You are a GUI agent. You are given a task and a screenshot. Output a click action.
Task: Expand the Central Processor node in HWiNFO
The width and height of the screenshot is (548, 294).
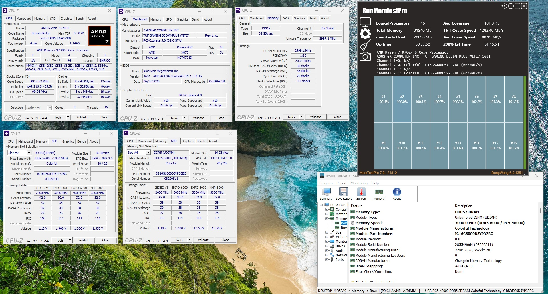pos(327,209)
